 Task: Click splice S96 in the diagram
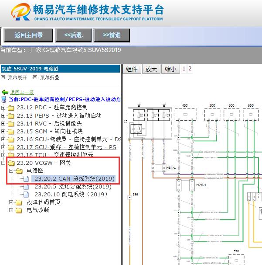130,197
